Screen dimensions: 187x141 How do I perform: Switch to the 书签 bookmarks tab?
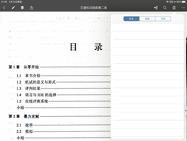click(x=163, y=19)
